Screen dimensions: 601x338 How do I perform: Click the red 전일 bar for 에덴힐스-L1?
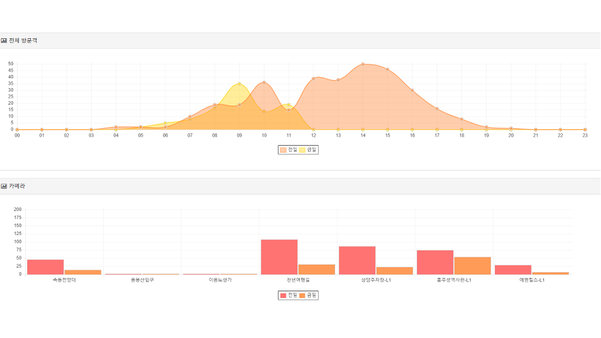point(513,269)
